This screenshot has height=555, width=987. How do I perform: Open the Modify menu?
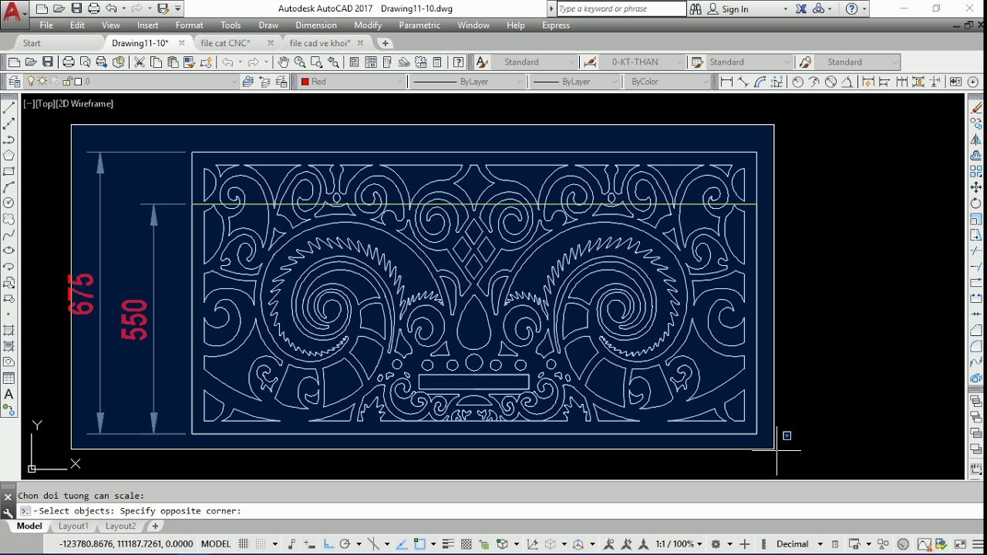click(x=368, y=25)
